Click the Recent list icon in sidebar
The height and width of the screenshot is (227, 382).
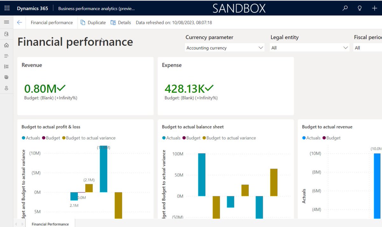coord(6,56)
